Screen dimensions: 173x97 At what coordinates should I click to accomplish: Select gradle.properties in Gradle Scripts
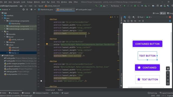click(x=18, y=69)
